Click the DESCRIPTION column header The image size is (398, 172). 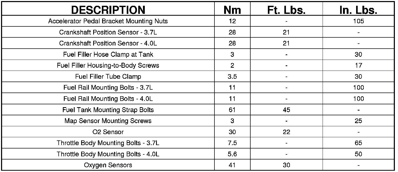click(x=108, y=10)
